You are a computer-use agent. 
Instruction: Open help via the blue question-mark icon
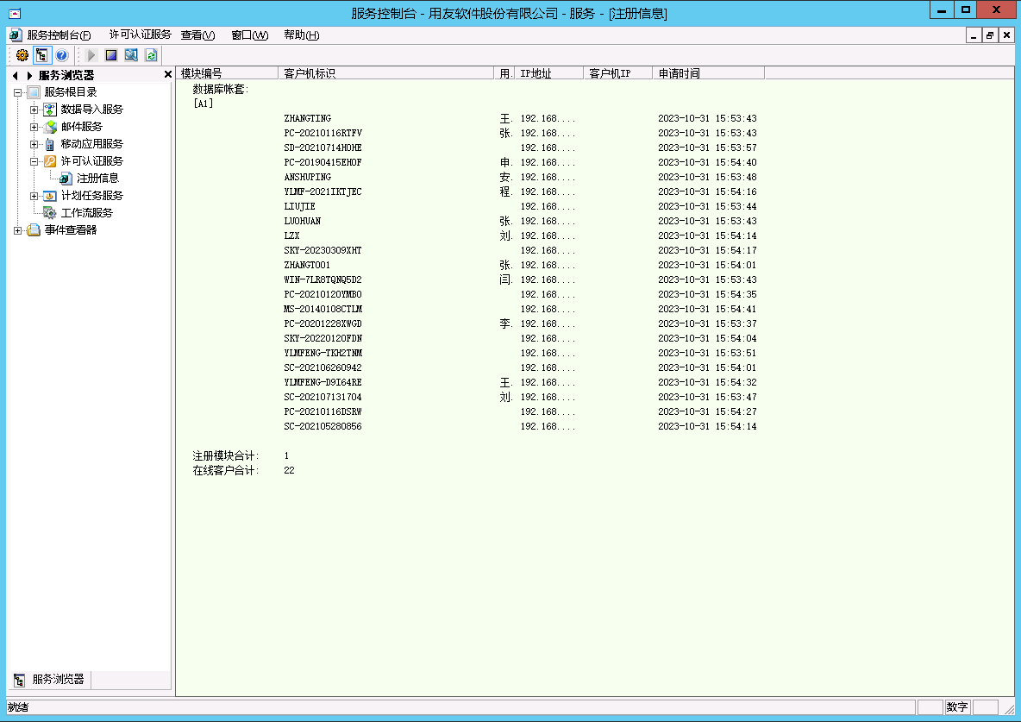[x=61, y=55]
